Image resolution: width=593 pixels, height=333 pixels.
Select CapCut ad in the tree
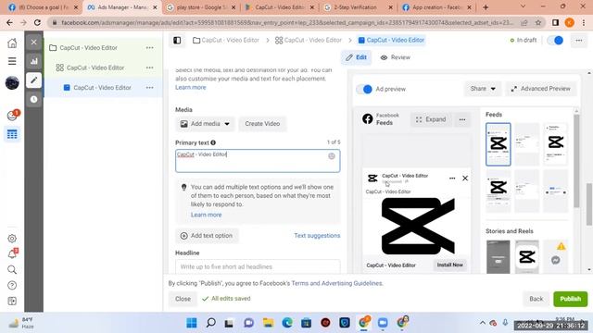[102, 88]
